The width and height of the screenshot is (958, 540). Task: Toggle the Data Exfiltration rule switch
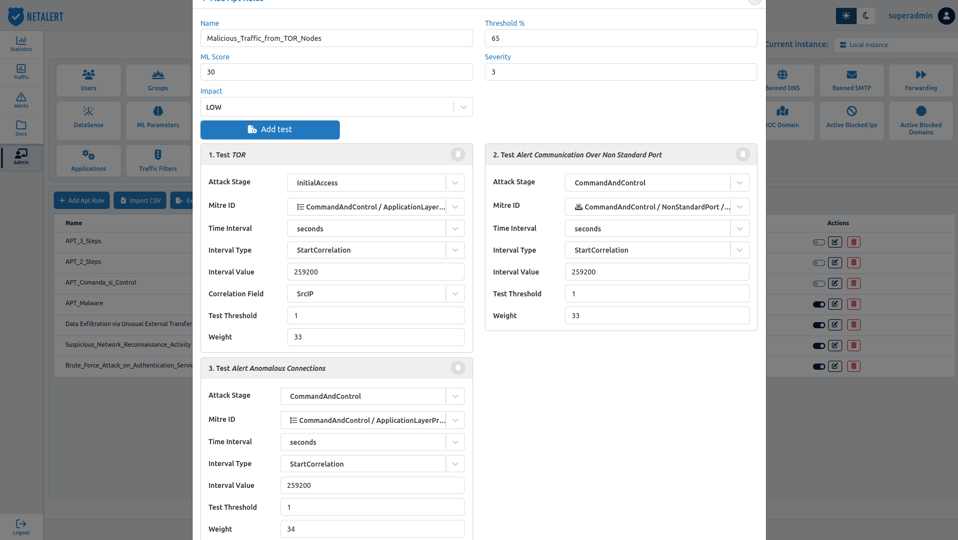click(x=819, y=325)
